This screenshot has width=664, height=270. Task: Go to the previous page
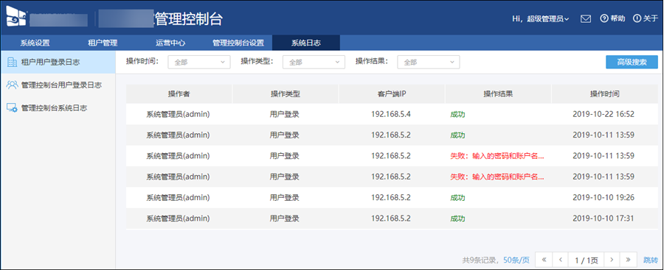pos(560,260)
